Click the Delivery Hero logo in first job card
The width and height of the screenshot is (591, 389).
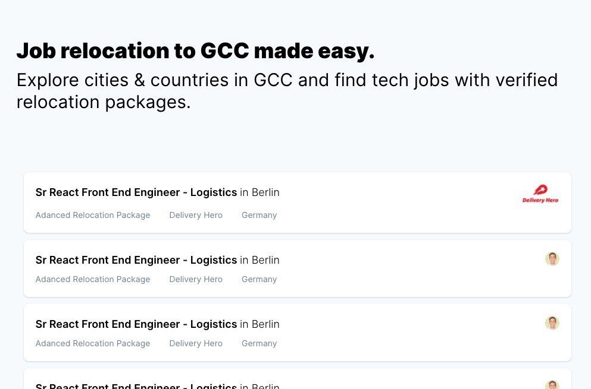click(540, 194)
